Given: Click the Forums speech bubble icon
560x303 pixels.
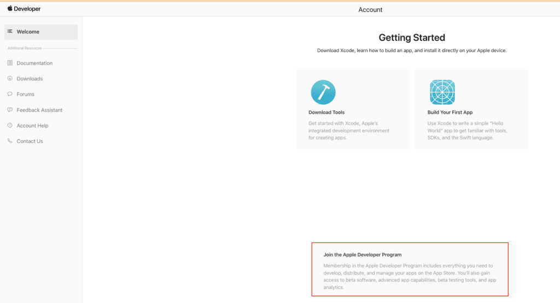Looking at the screenshot, I should point(10,94).
